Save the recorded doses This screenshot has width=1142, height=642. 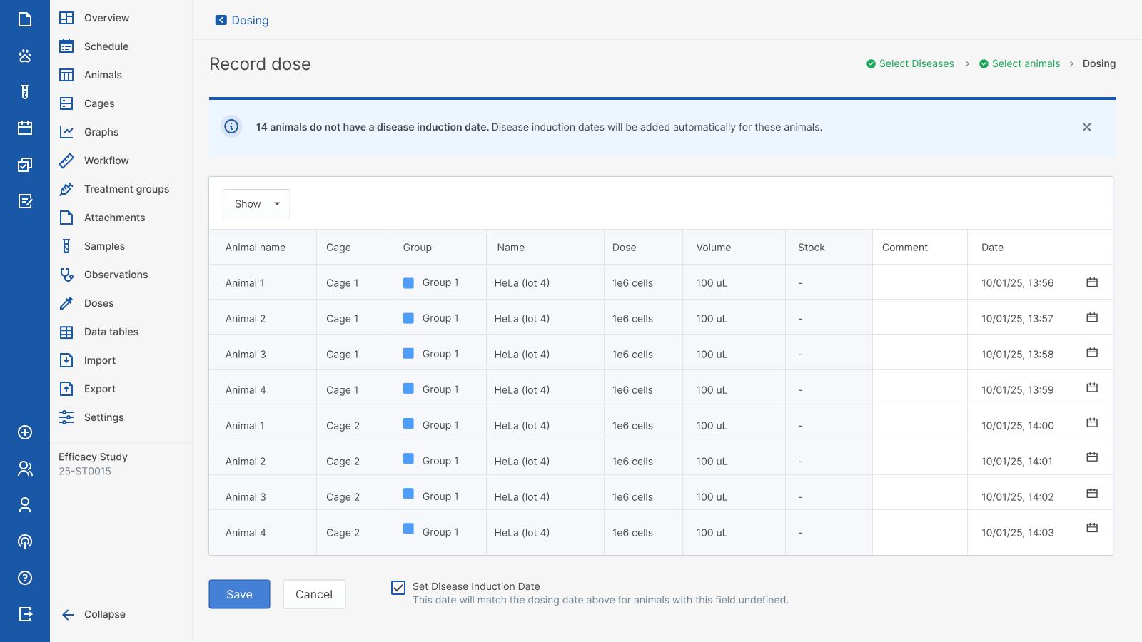239,594
